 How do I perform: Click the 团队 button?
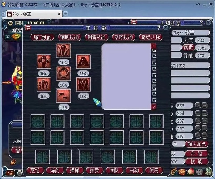coord(114,170)
